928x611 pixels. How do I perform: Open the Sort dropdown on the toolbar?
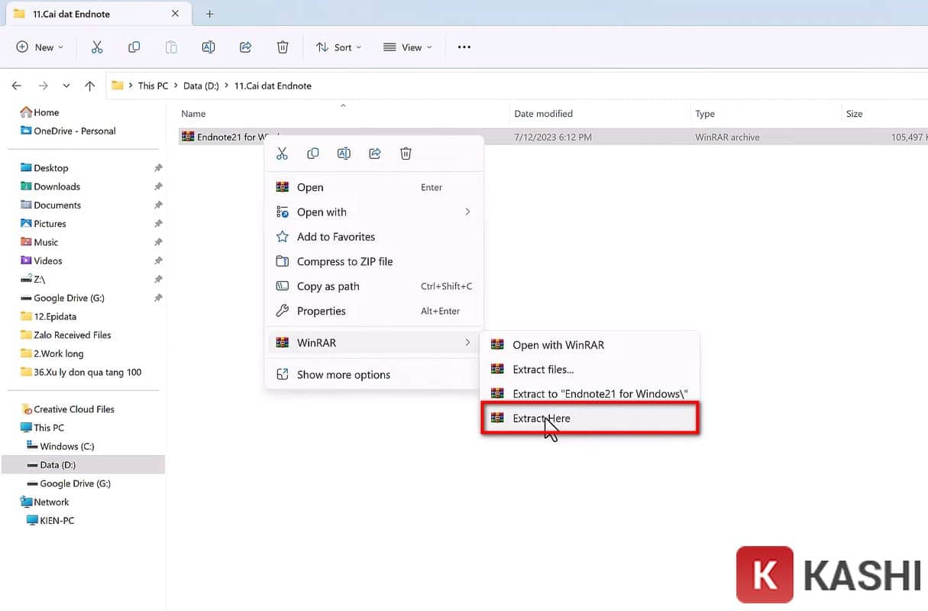[338, 47]
